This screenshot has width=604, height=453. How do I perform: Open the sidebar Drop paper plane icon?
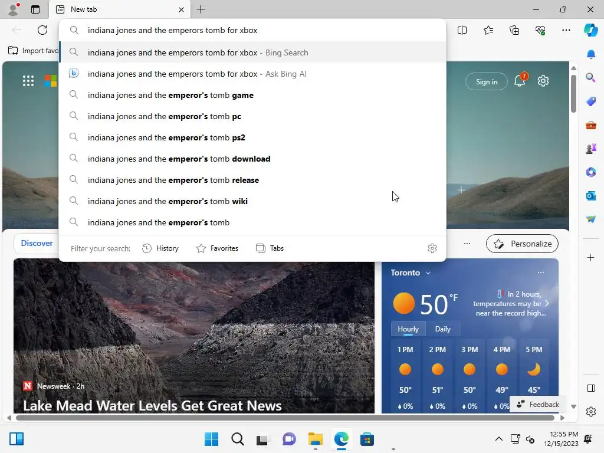point(591,219)
